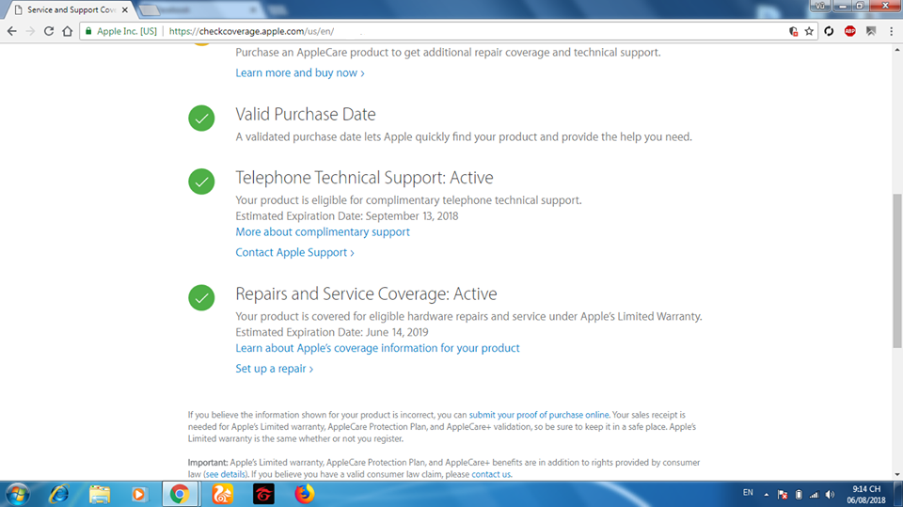This screenshot has height=507, width=903.
Task: Open the blocked content shield icon
Action: coord(794,31)
